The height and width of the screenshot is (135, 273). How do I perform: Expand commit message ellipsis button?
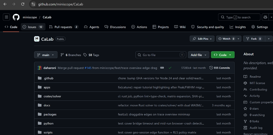tap(162, 68)
